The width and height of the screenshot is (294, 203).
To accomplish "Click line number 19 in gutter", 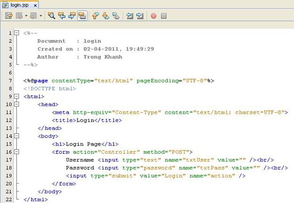I will coord(9,176).
